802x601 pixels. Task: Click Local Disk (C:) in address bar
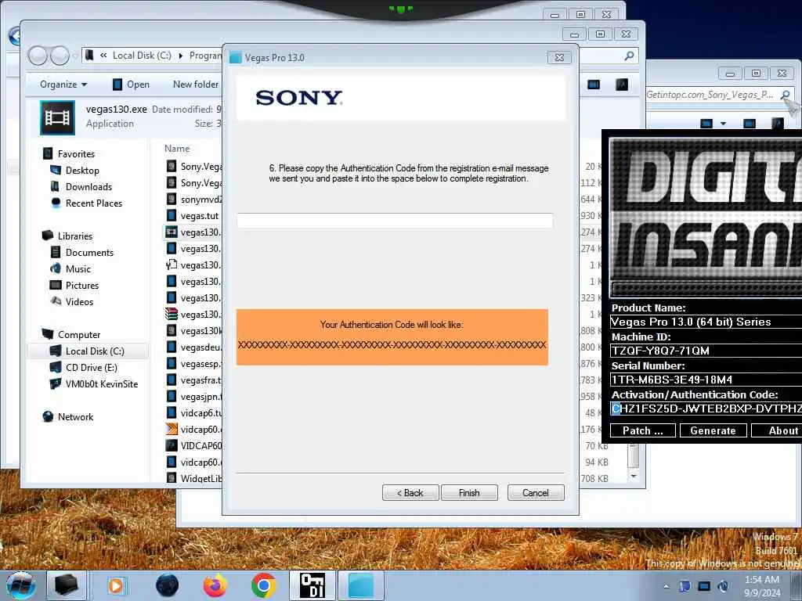point(142,56)
